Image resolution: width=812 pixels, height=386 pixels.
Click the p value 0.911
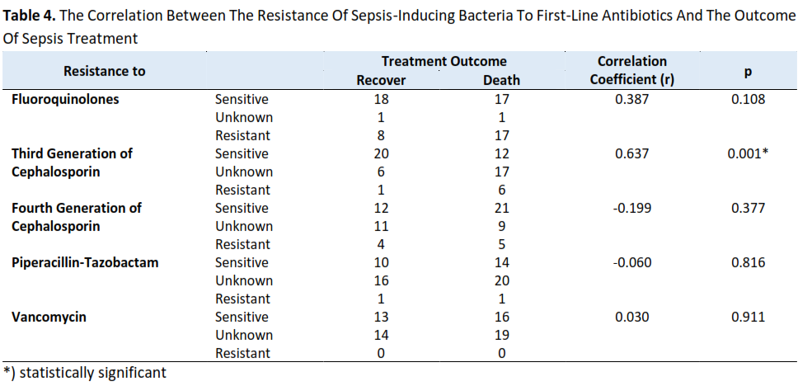coord(749,317)
